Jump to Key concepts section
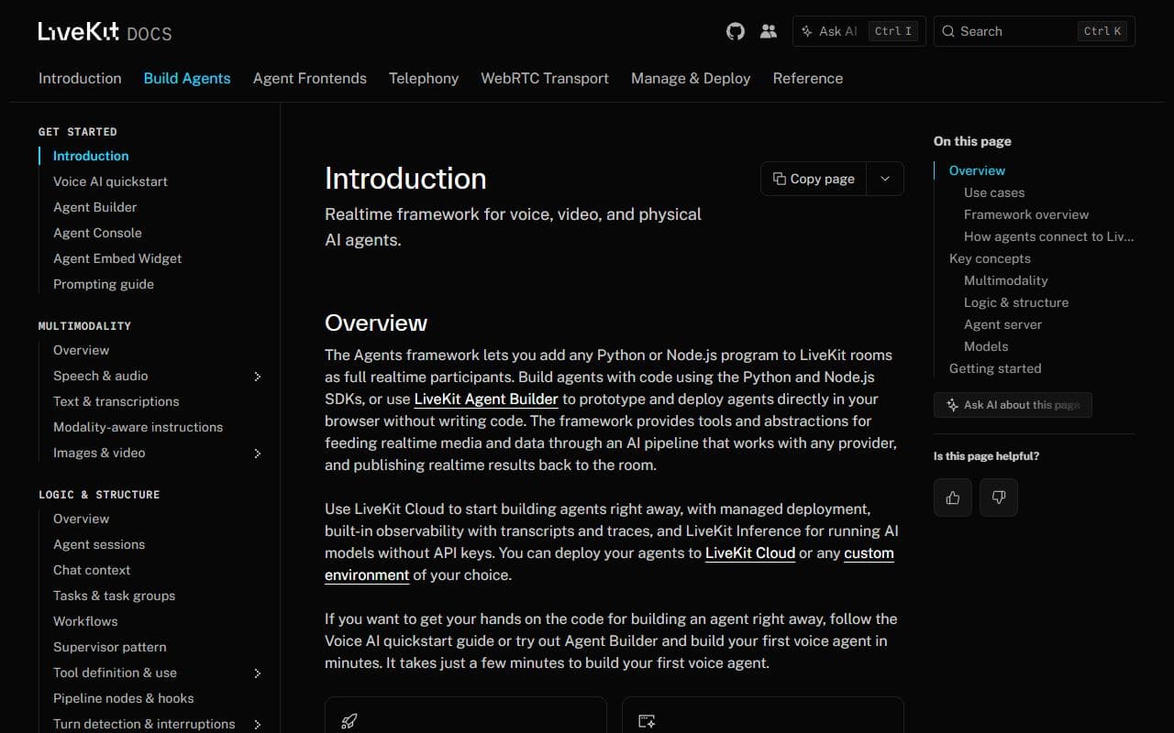Screen dimensions: 1174x733 click(990, 258)
